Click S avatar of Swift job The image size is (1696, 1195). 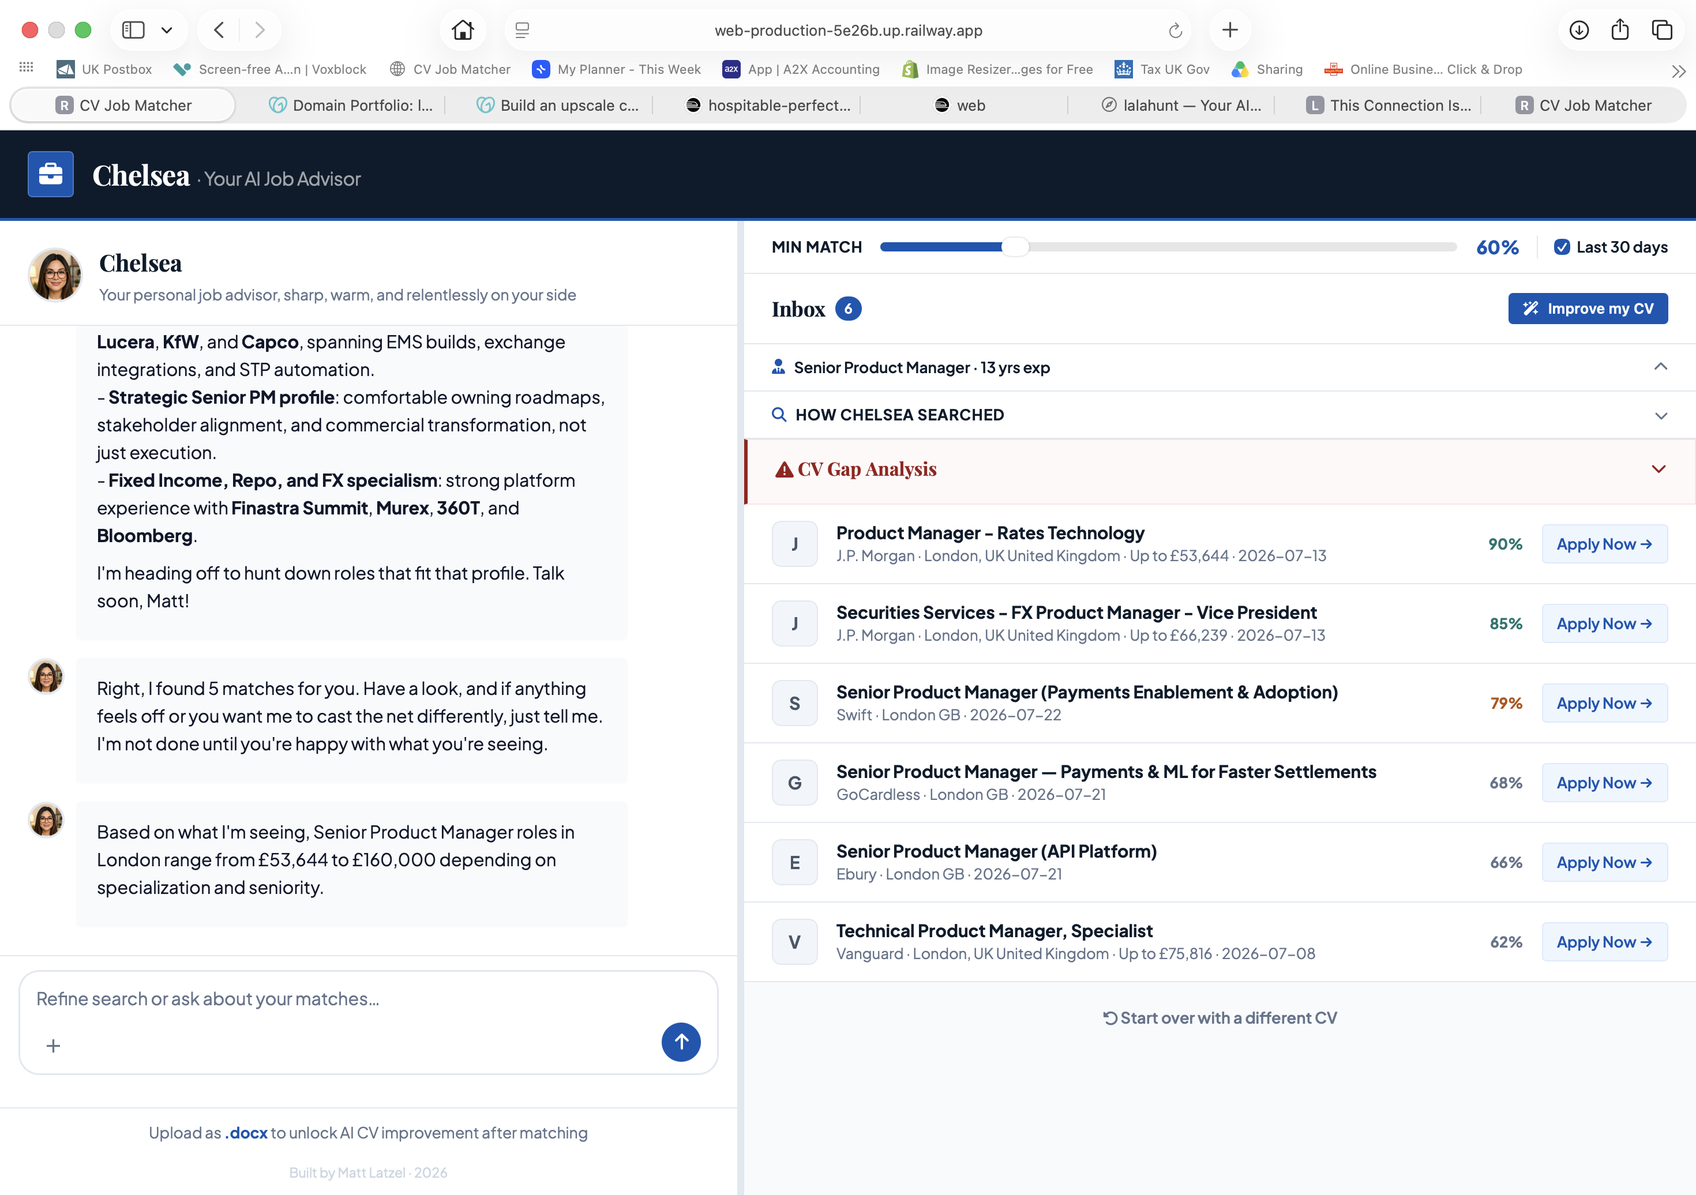[795, 703]
